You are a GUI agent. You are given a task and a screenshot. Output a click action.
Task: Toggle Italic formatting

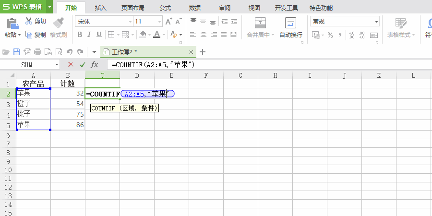pos(89,35)
